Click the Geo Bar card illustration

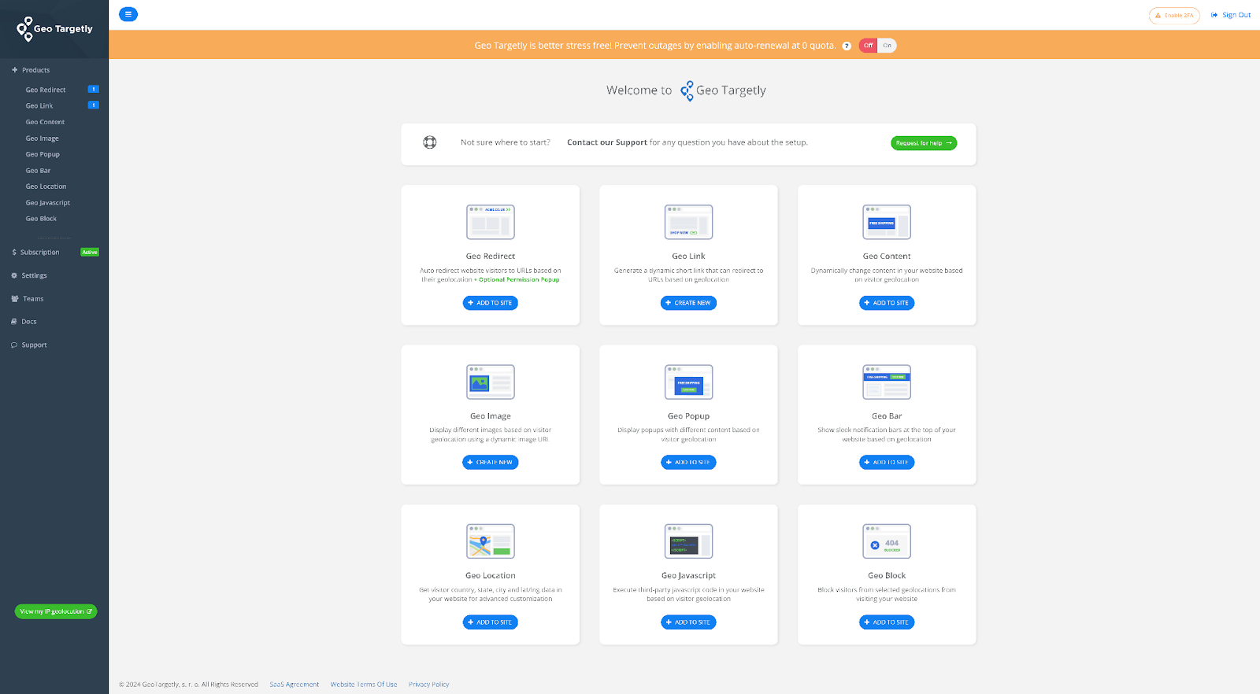[x=887, y=382]
